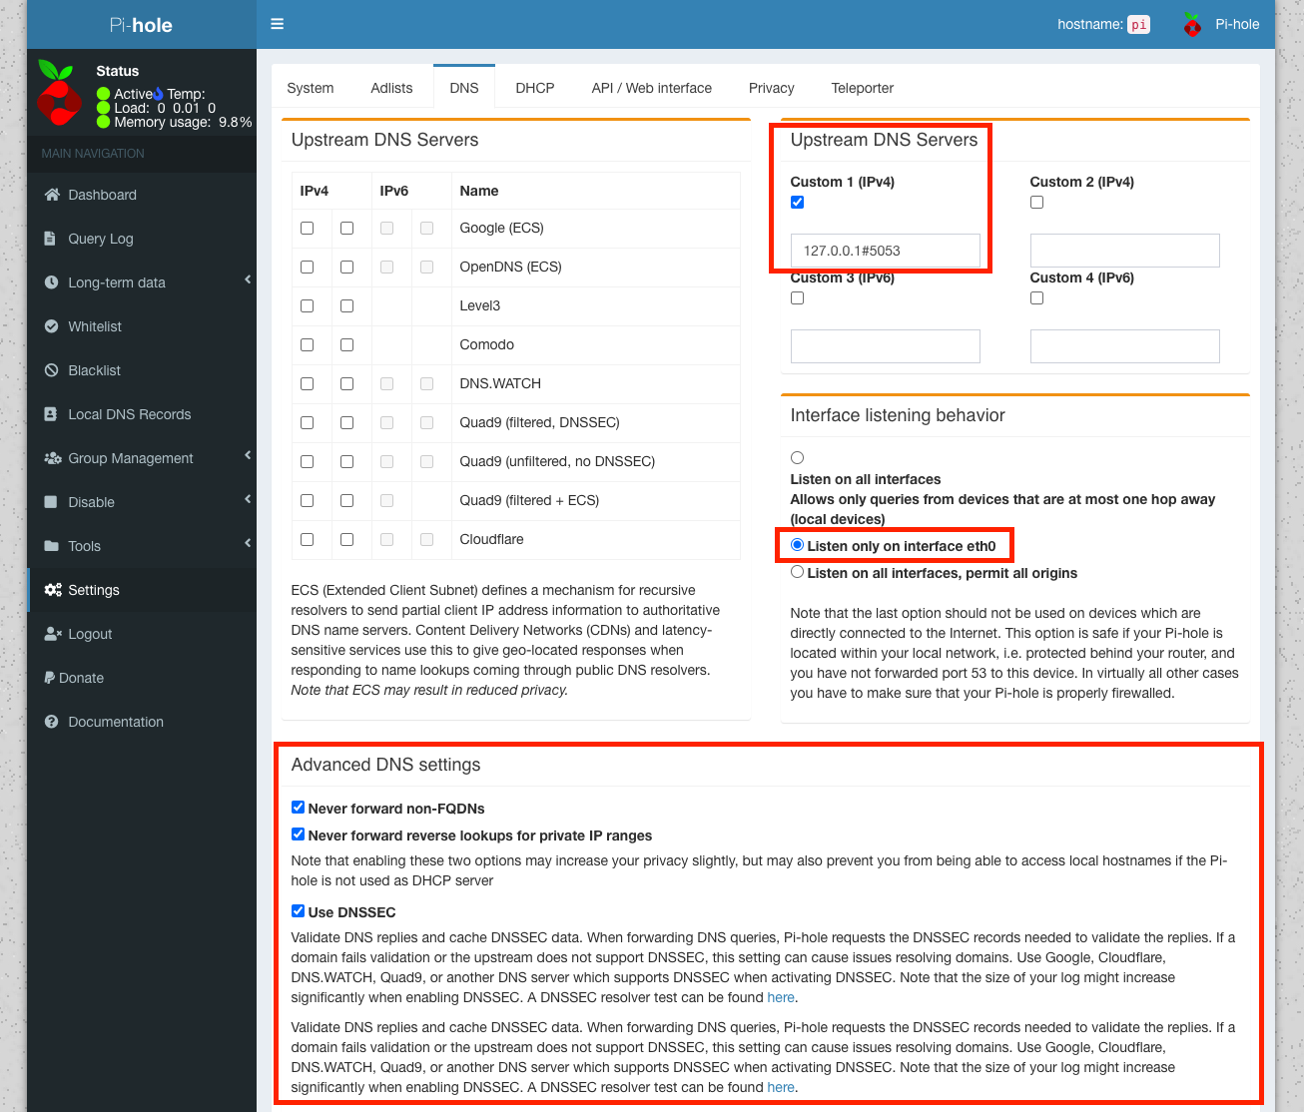Click the Memory usage status line
The image size is (1304, 1112).
pyautogui.click(x=175, y=122)
